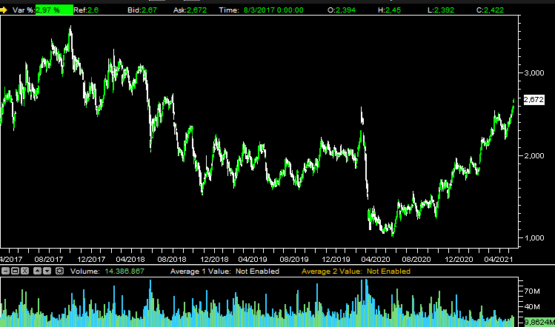The width and height of the screenshot is (555, 327).
Task: Move the Volume panel up
Action: (x=38, y=272)
